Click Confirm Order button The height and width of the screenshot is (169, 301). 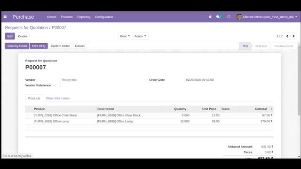coord(60,46)
